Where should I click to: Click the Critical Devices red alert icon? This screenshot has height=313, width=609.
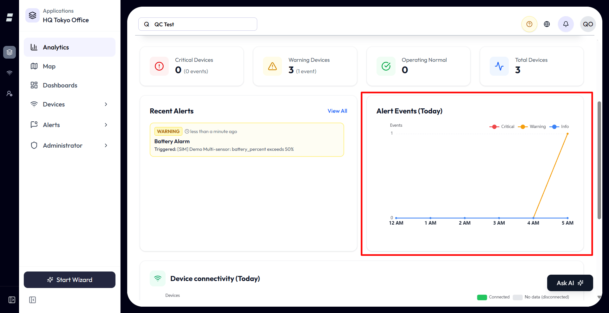pyautogui.click(x=159, y=66)
